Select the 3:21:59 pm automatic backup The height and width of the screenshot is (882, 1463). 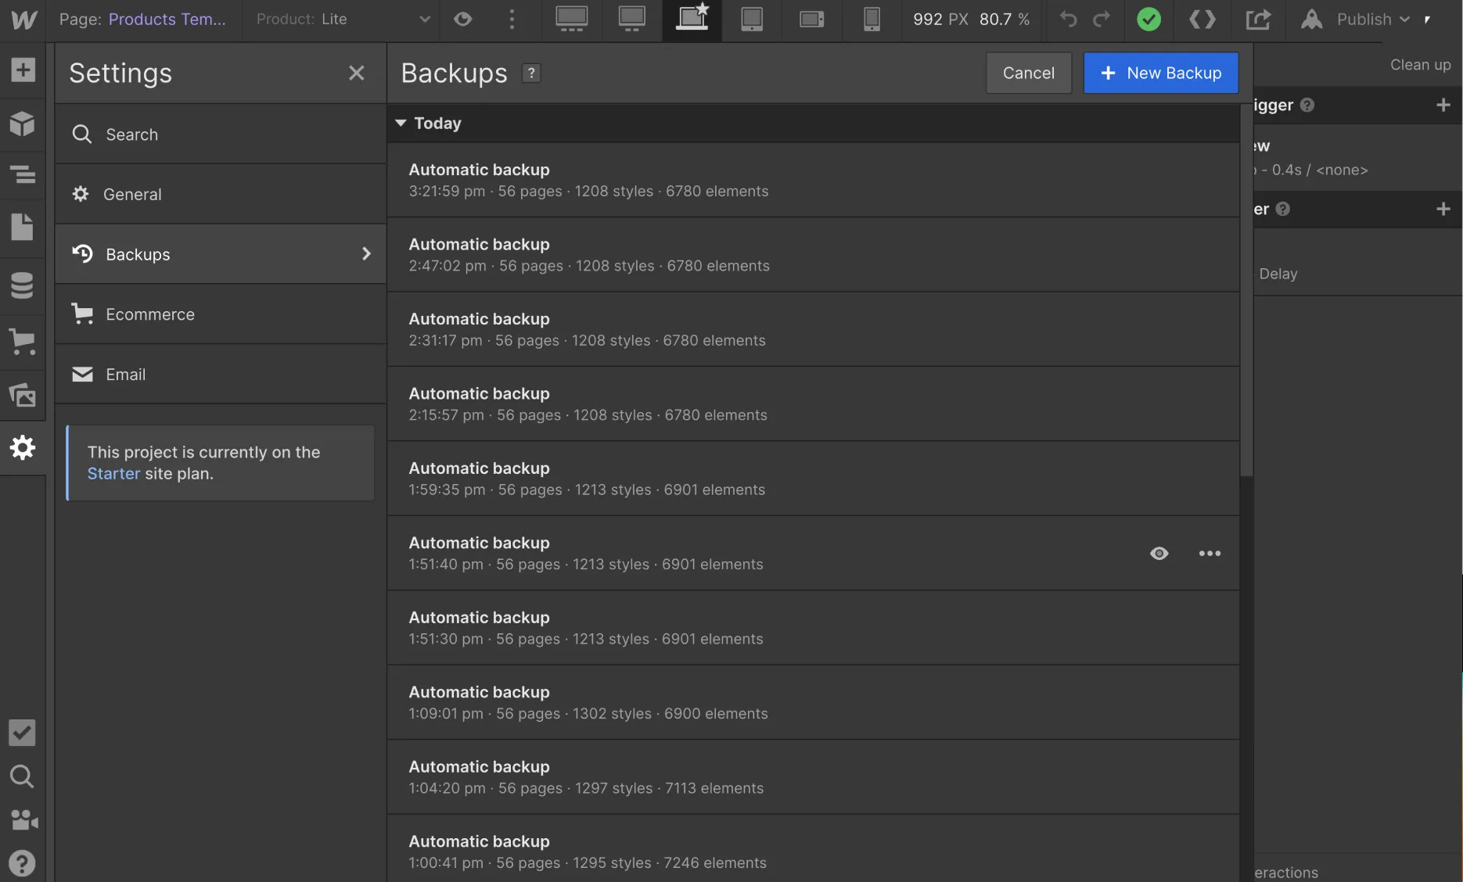813,180
